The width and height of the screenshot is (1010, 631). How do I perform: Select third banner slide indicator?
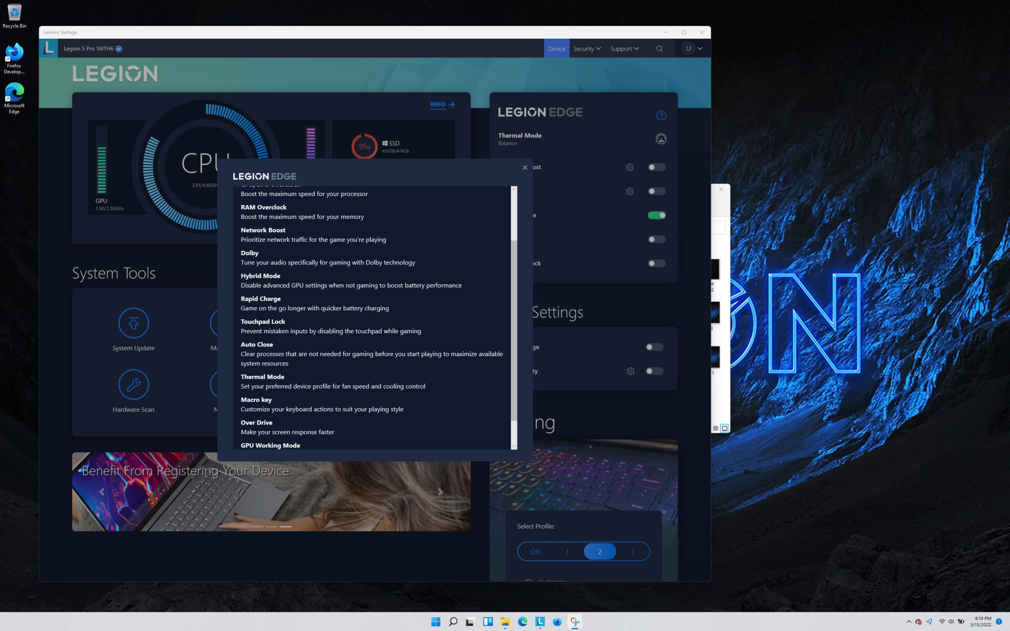click(x=285, y=526)
